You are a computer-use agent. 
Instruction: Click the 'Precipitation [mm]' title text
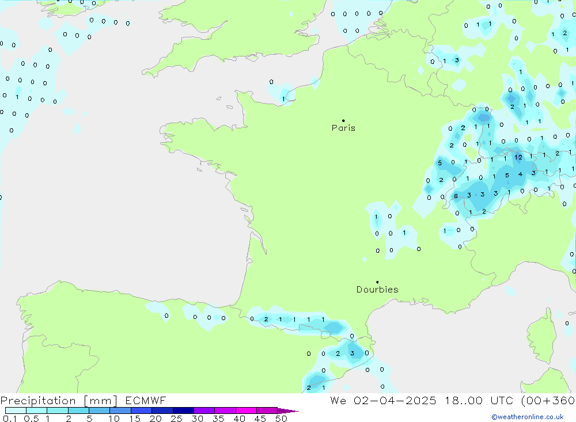59,401
